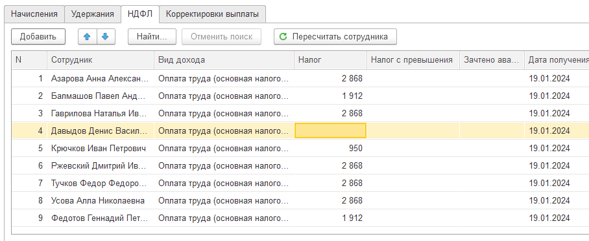The image size is (589, 241).
Task: Click the Налог column header
Action: [x=330, y=60]
